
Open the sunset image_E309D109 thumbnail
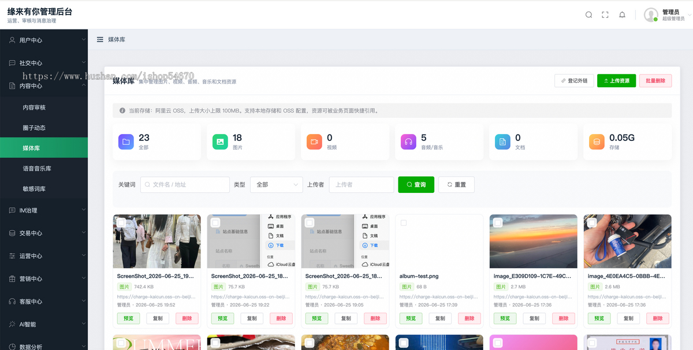534,241
